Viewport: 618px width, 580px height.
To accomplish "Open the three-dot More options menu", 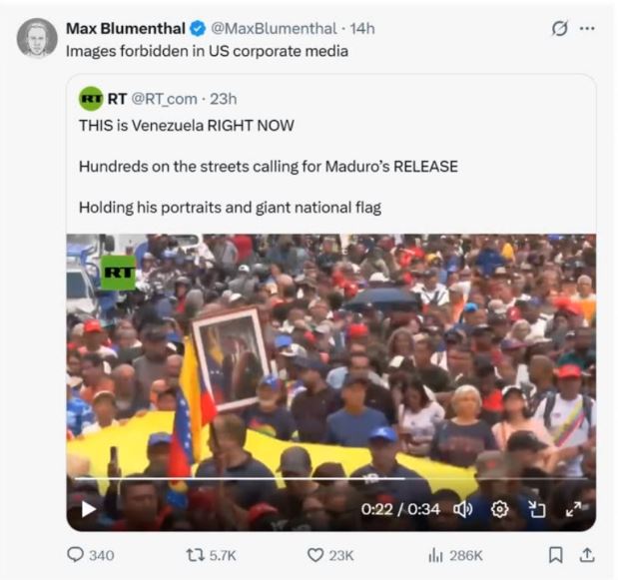I will pos(587,28).
